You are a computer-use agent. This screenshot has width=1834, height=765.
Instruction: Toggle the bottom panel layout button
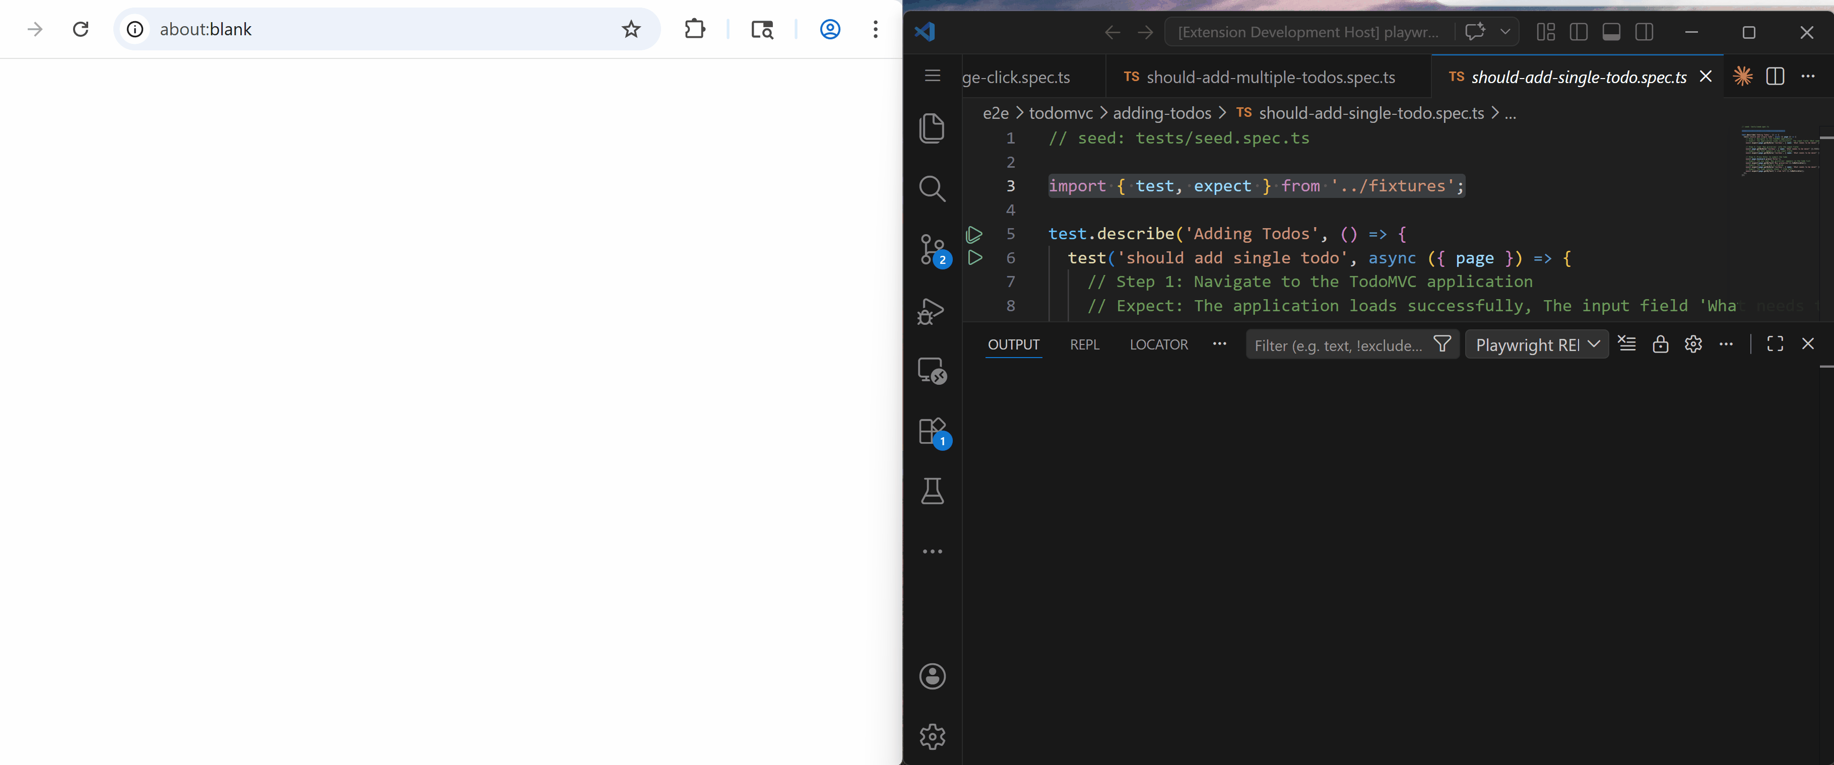1611,32
